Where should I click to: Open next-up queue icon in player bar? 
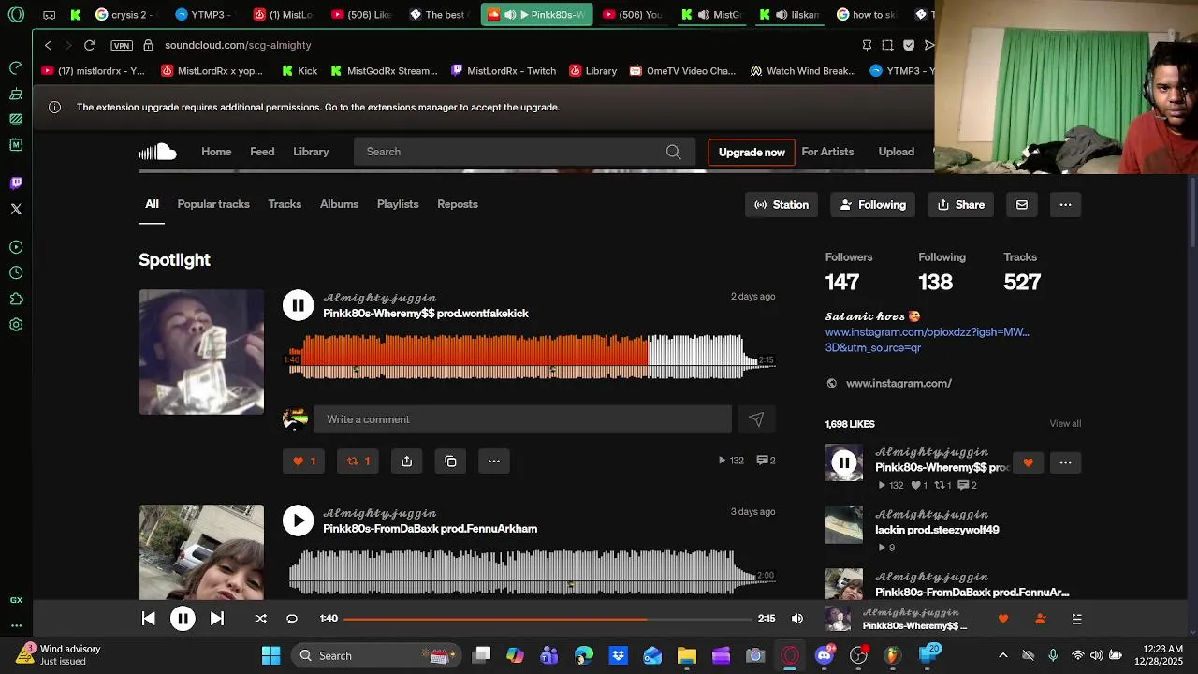1077,619
